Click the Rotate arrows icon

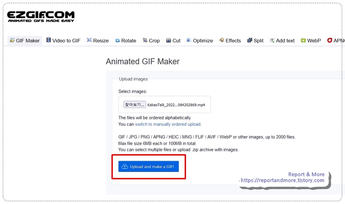[117, 41]
